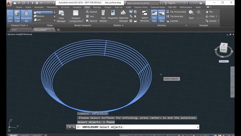Expand the Palettes panel
This screenshot has height=136, width=241.
click(x=118, y=25)
